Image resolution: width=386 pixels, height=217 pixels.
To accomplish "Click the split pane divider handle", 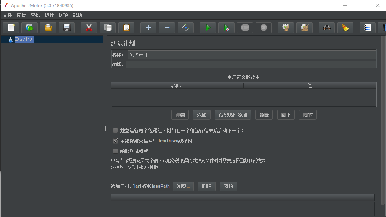I will coord(105,129).
